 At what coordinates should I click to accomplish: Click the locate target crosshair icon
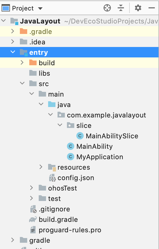[107, 8]
